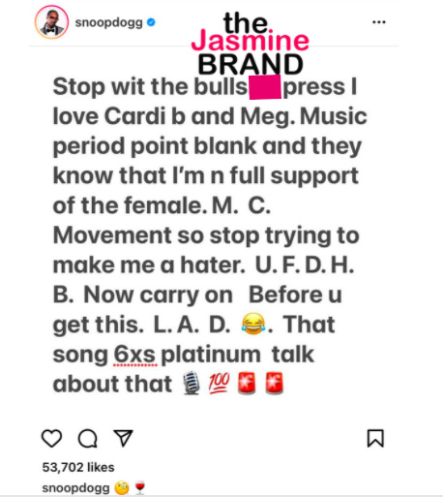Like the post with the heart icon

point(52,439)
